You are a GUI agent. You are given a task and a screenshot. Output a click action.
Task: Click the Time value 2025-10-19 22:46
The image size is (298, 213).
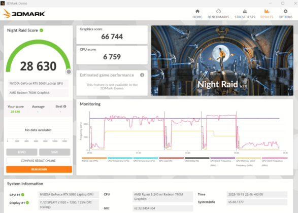(x=257, y=195)
